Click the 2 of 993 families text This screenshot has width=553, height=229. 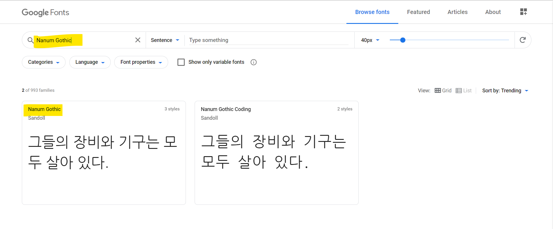(38, 90)
